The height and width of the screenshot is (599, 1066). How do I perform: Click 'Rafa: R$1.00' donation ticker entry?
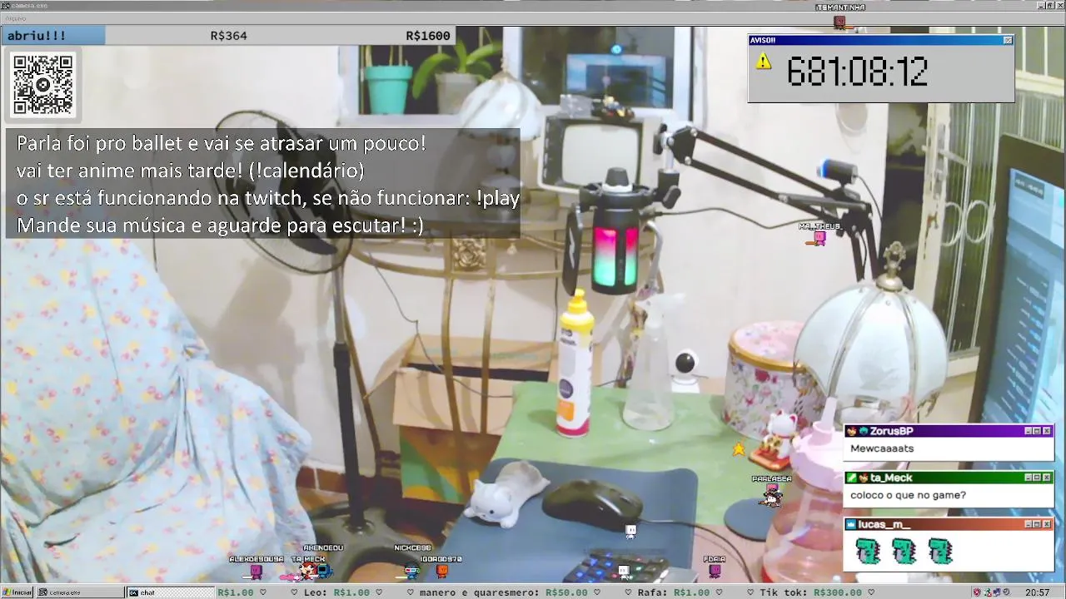pos(674,592)
